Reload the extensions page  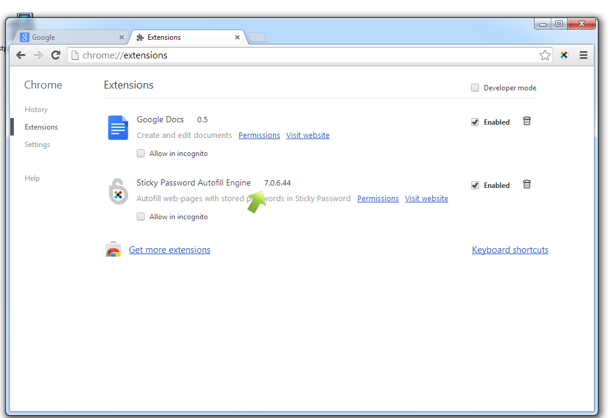click(55, 55)
